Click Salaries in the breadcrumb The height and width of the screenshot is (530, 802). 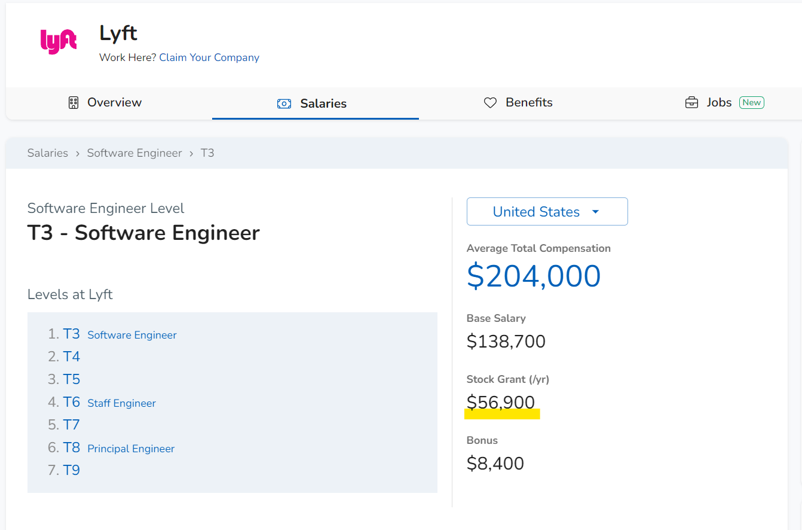(48, 153)
